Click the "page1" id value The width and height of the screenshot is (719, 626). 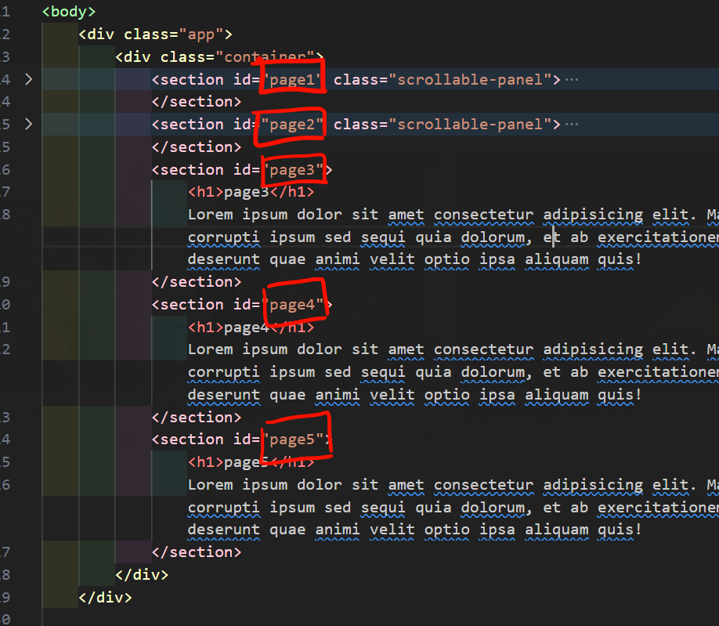(293, 80)
